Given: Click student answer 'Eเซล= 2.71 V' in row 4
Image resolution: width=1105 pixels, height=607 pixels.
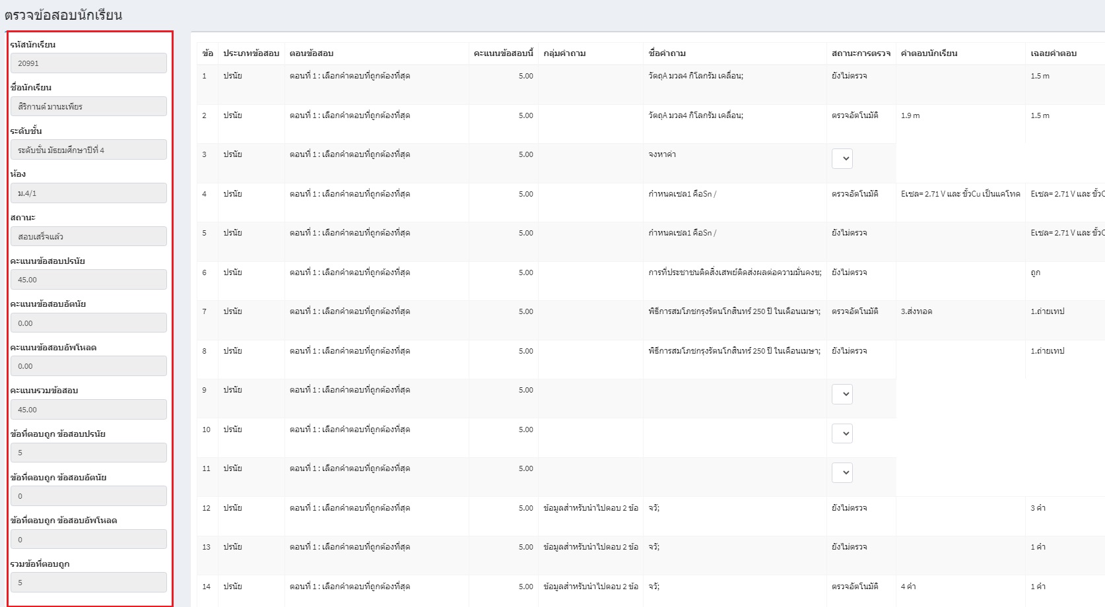Looking at the screenshot, I should click(960, 194).
